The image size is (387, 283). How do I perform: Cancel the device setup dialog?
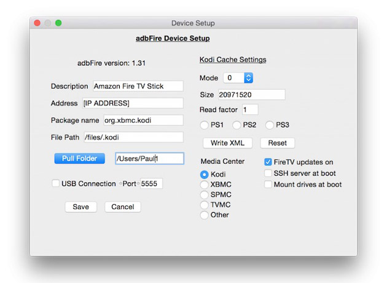(123, 207)
